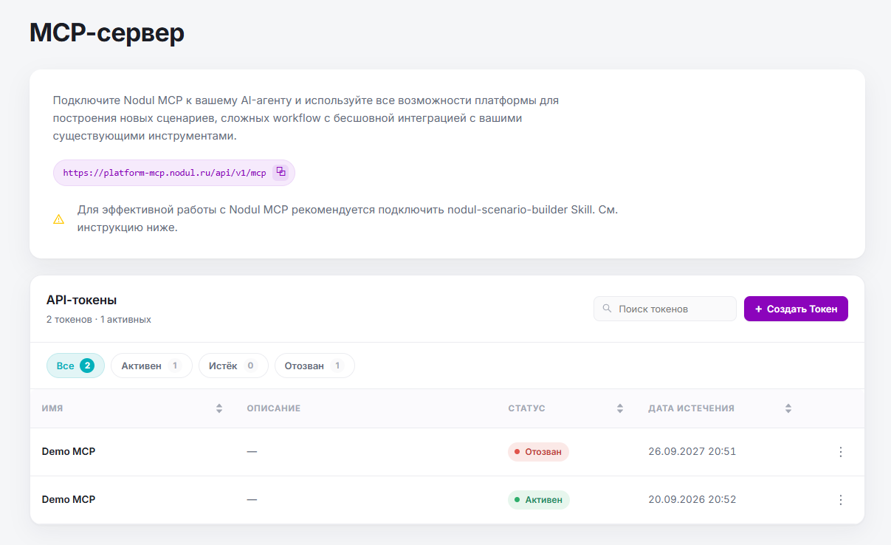Screen dimensions: 891x545
Task: Click Demo MCP name in revoked row
Action: (69, 452)
